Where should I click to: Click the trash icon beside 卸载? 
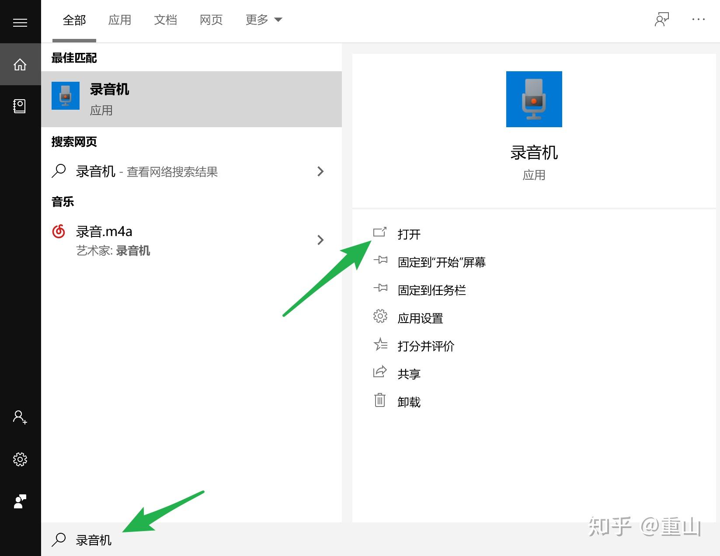click(380, 400)
